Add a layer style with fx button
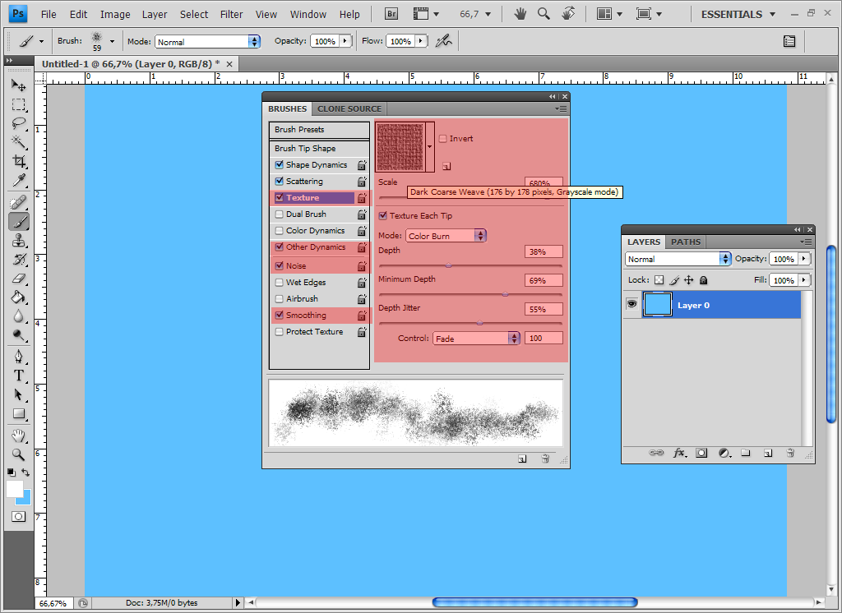Image resolution: width=842 pixels, height=613 pixels. pyautogui.click(x=679, y=453)
